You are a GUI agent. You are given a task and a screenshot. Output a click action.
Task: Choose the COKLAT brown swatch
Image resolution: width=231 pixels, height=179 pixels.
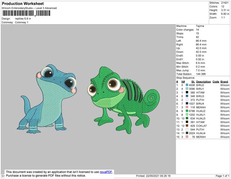(x=187, y=126)
